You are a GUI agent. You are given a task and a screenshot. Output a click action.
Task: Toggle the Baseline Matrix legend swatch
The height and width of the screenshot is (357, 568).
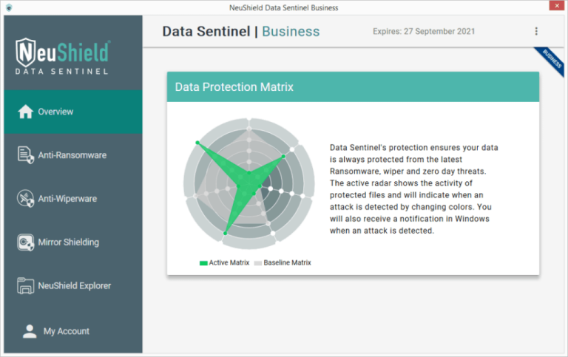tap(258, 263)
